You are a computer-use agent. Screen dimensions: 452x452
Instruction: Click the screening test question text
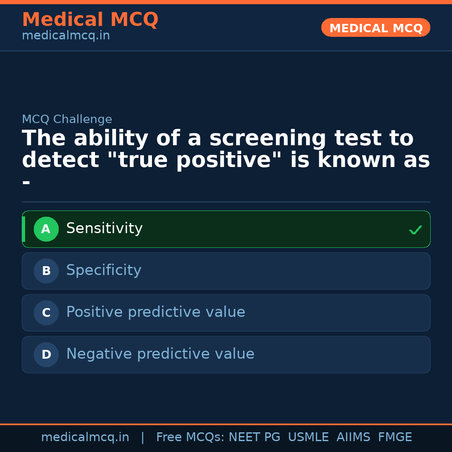pos(226,149)
